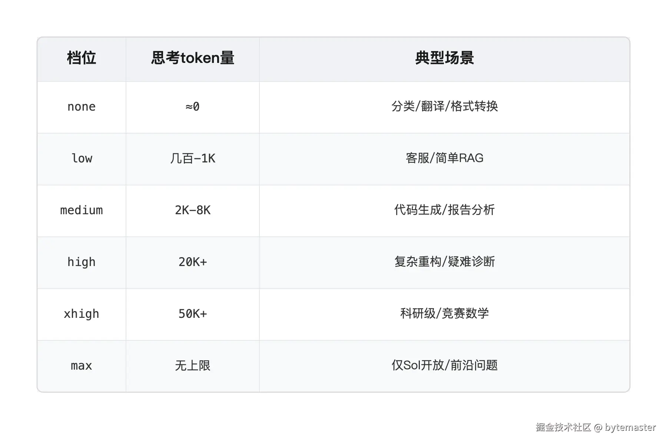
Task: Select the max tier cell
Action: click(82, 366)
